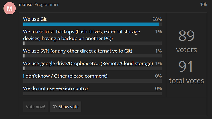Click the pink M avatar icon
Image resolution: width=212 pixels, height=119 pixels.
point(10,8)
